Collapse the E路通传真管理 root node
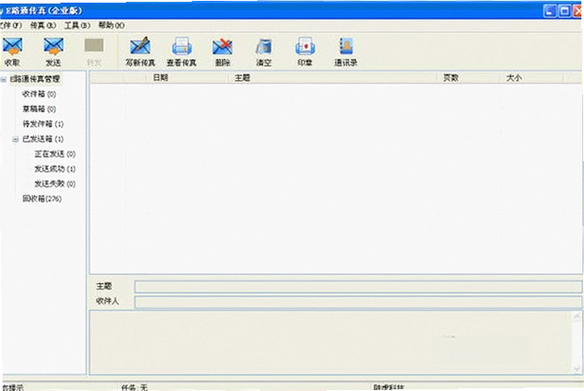 pos(4,80)
